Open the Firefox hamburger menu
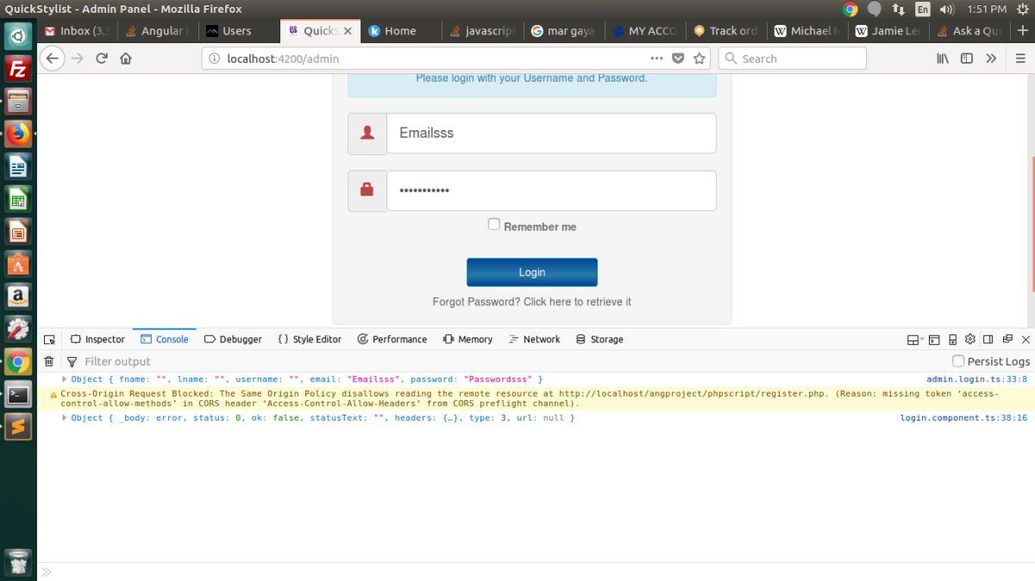This screenshot has height=581, width=1035. (1019, 59)
